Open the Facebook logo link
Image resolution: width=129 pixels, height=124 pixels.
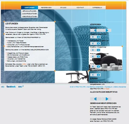click(x=11, y=87)
